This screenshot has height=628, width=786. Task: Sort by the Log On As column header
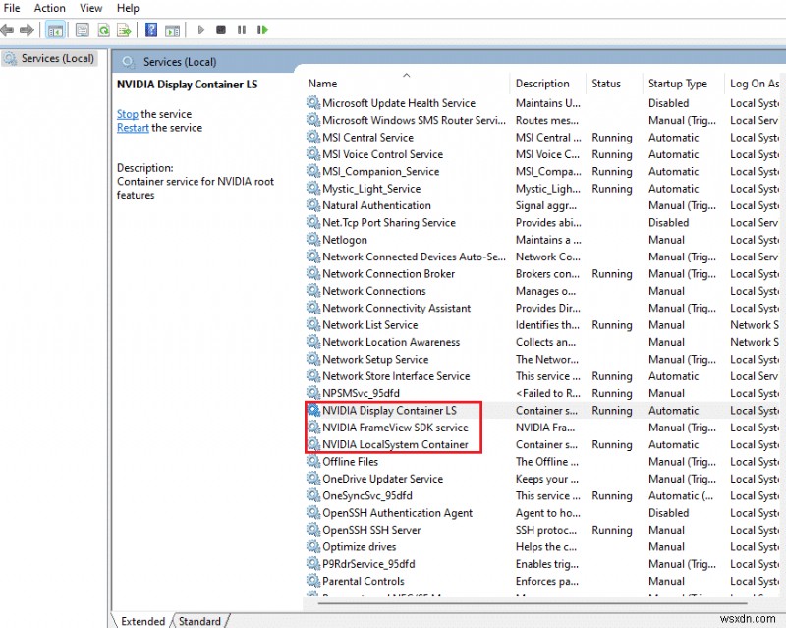point(755,84)
